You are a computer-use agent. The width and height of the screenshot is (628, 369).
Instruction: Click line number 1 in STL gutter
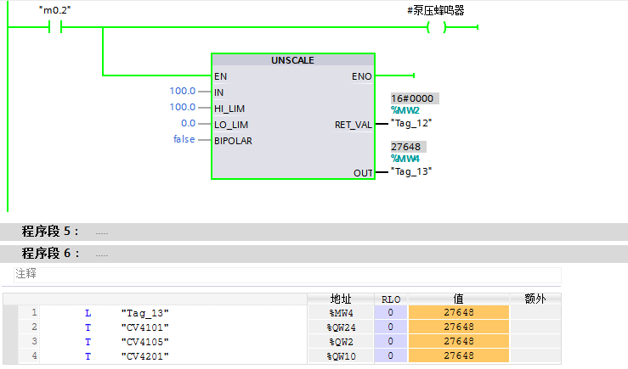34,312
